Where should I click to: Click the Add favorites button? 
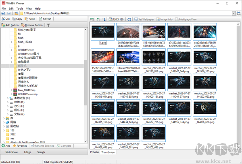coord(6,146)
